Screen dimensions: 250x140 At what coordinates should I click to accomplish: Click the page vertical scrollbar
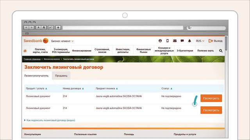226,44
